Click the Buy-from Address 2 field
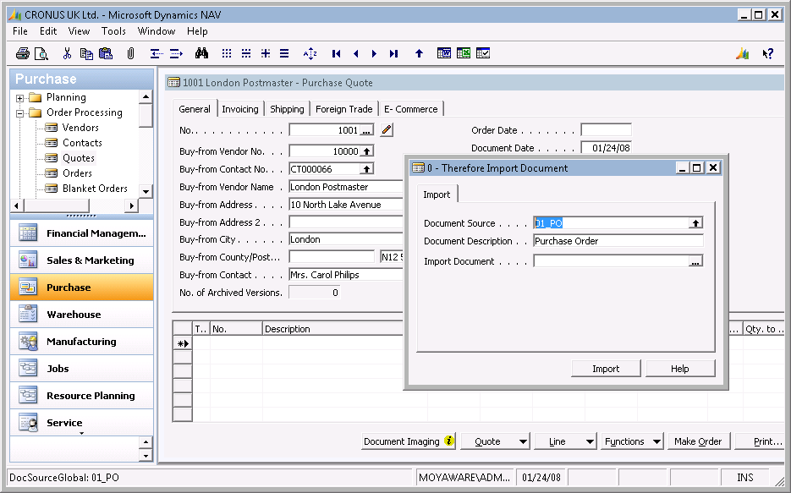The width and height of the screenshot is (791, 493). click(346, 222)
